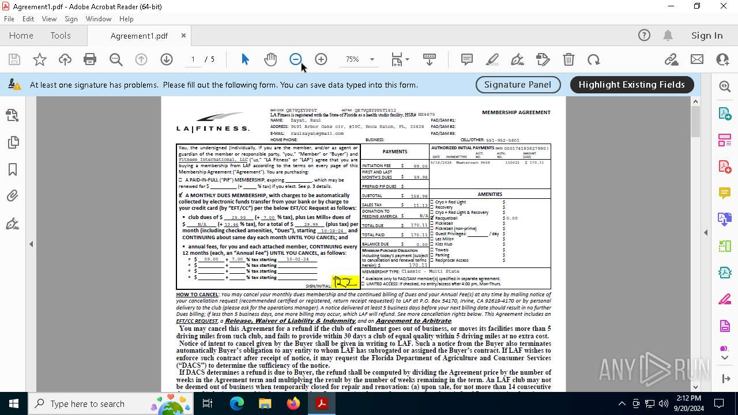Click the delete trash icon

coord(568,59)
